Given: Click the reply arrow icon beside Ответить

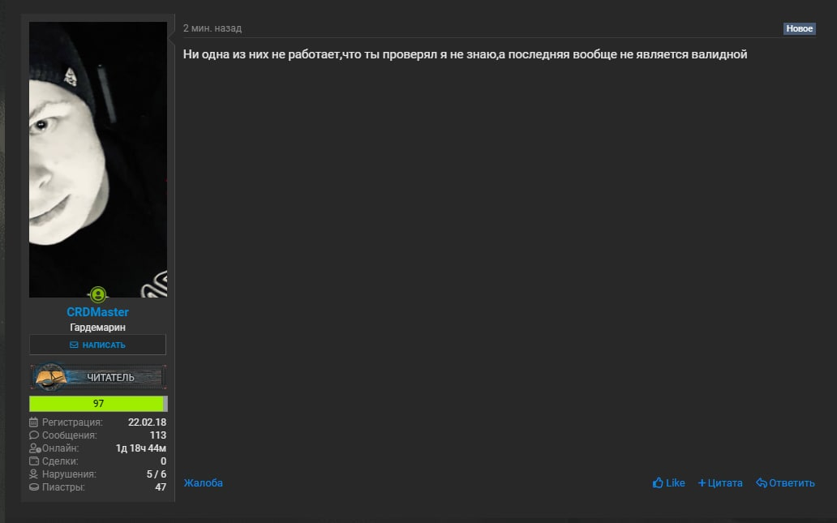Looking at the screenshot, I should pos(762,483).
